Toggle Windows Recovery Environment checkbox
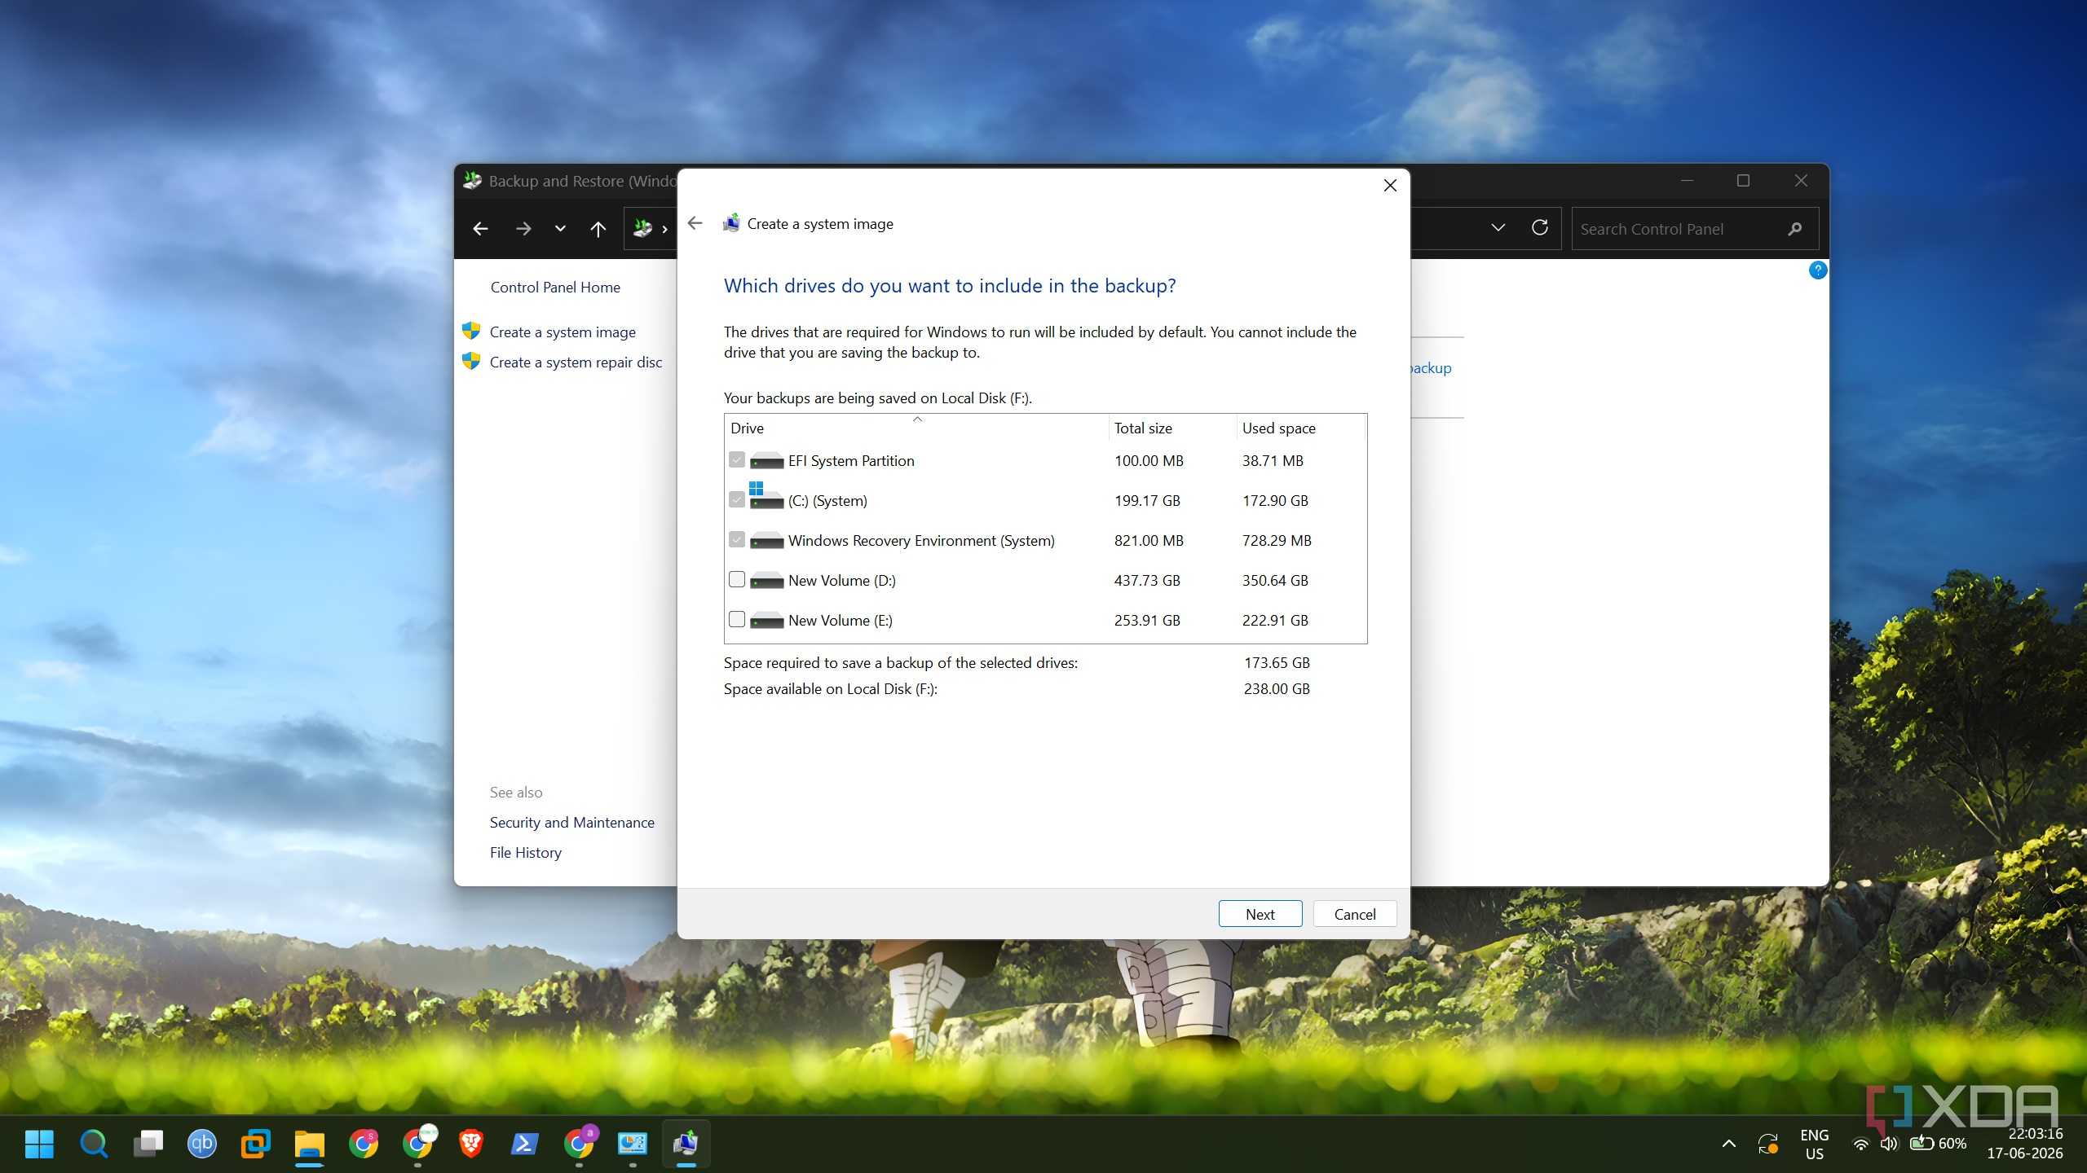This screenshot has height=1173, width=2087. click(737, 540)
